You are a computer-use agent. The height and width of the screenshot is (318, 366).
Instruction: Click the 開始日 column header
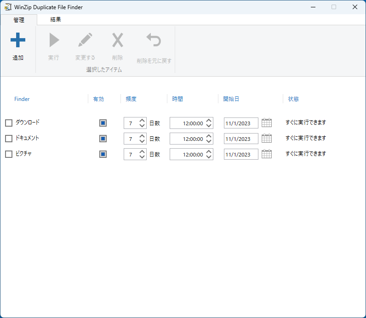231,99
